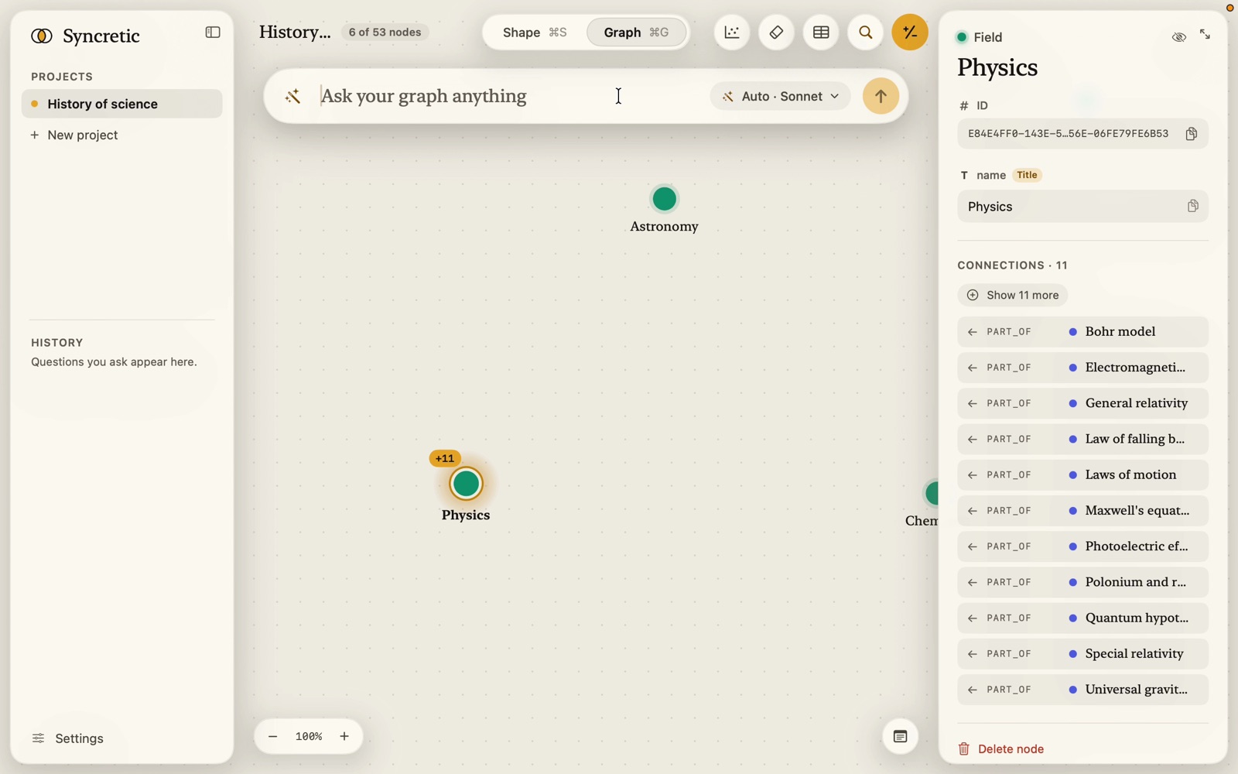
Task: Zoom in with the plus button
Action: pyautogui.click(x=344, y=737)
